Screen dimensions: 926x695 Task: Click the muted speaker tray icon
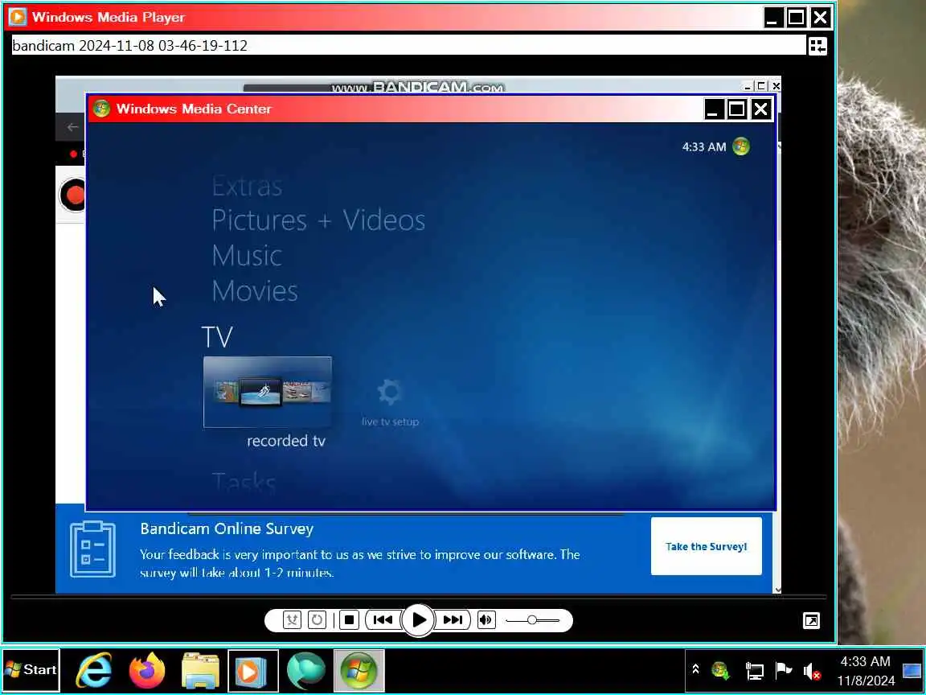pyautogui.click(x=812, y=671)
